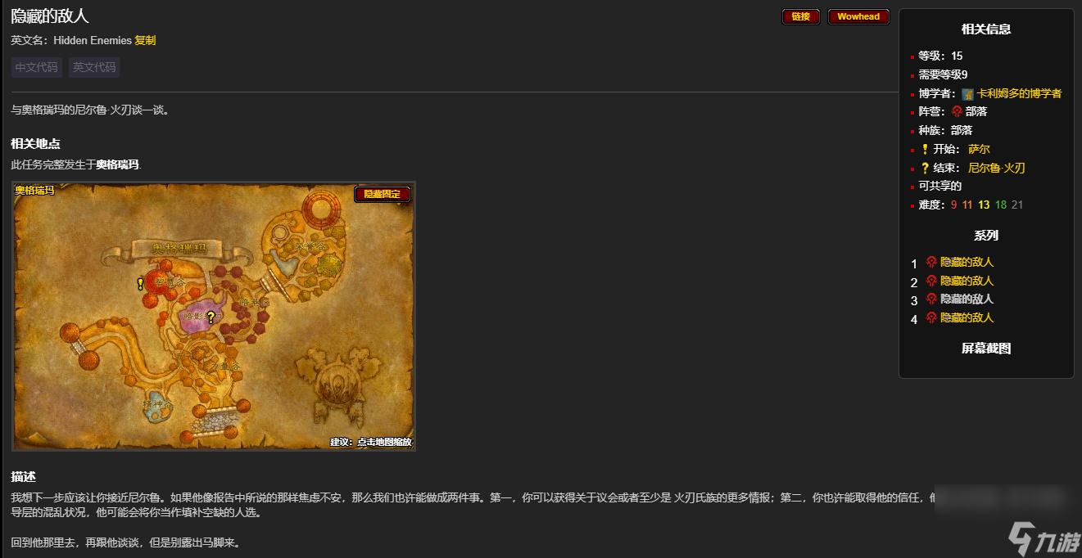Click the yellow exclamation quest-start marker on map
Screen dimensions: 1082x558
click(x=140, y=284)
